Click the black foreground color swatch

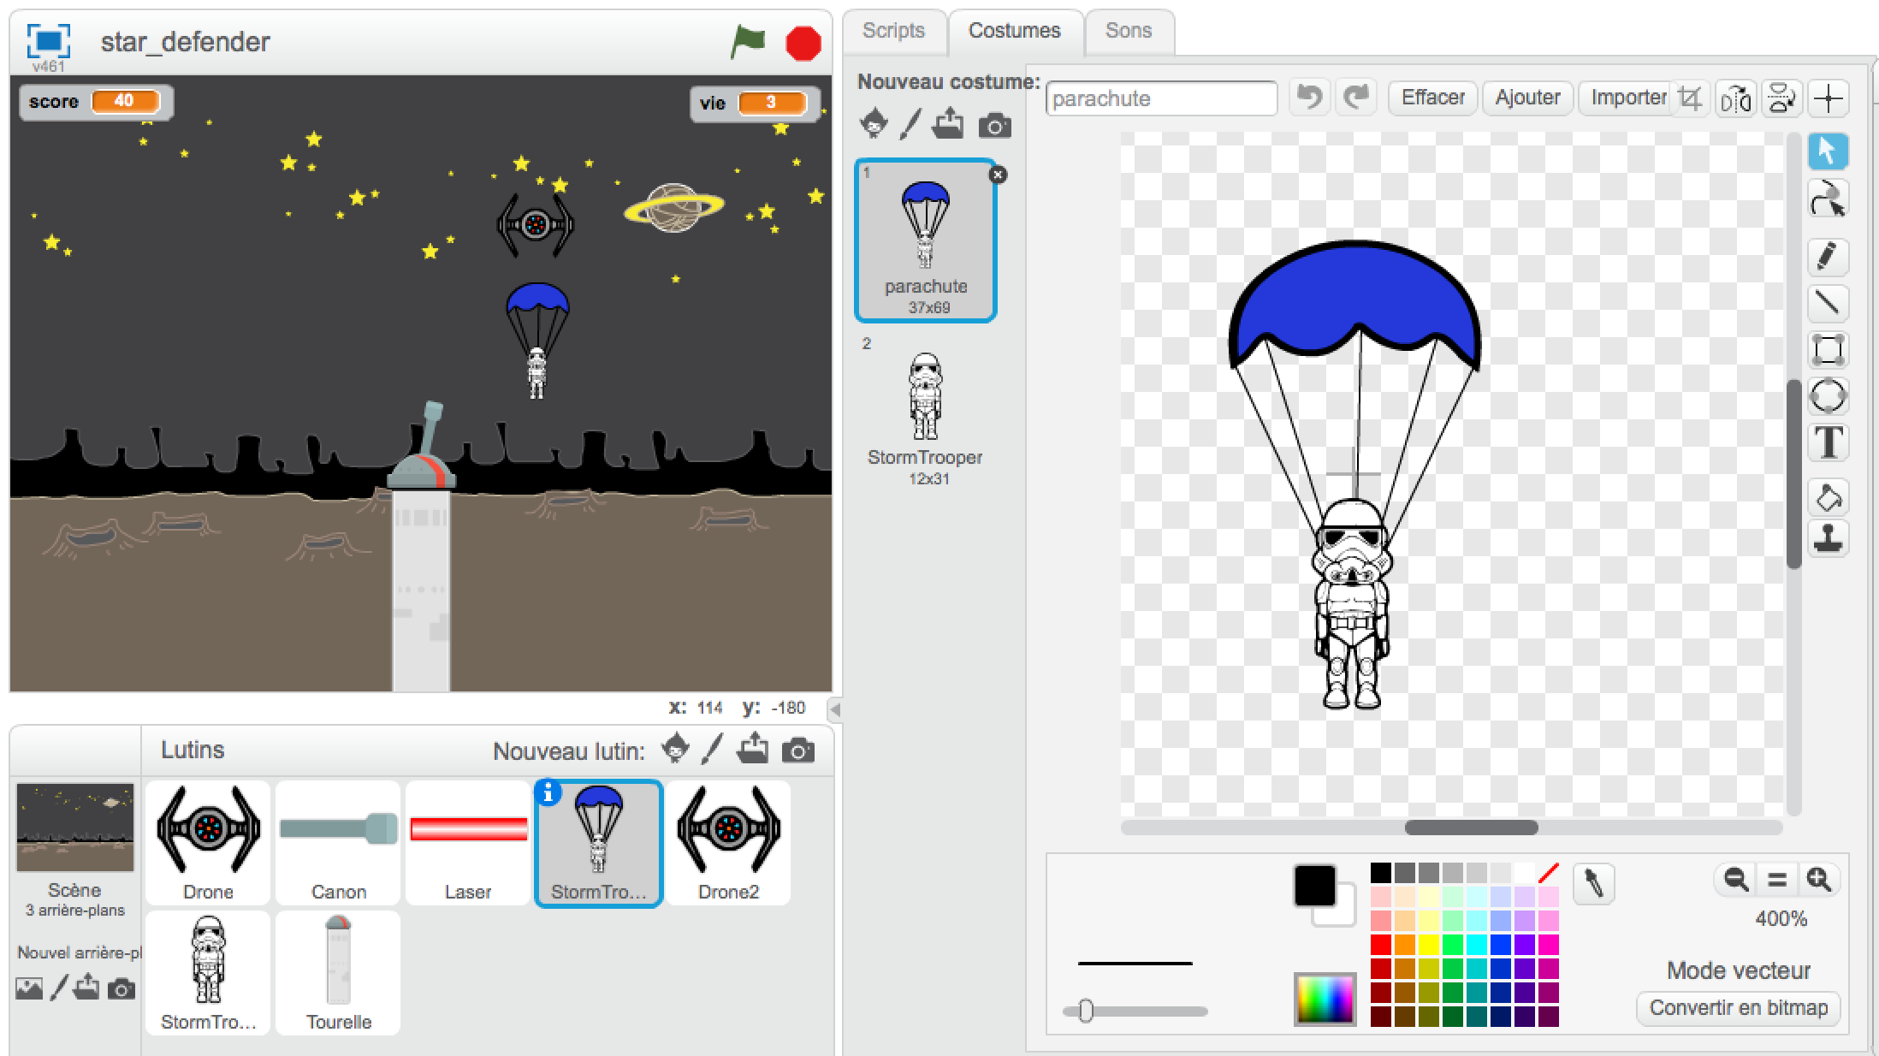1314,886
